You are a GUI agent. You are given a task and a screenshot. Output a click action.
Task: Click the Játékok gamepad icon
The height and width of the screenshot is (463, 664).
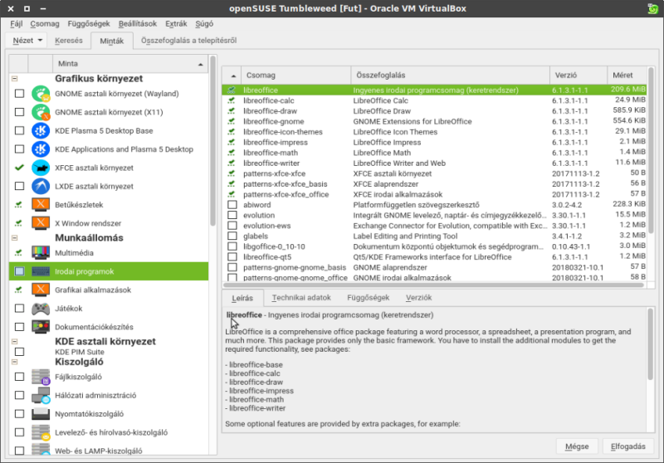[41, 309]
